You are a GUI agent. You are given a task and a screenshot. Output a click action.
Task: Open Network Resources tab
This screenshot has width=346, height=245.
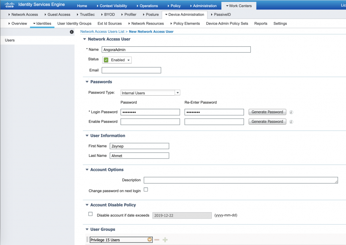click(146, 24)
